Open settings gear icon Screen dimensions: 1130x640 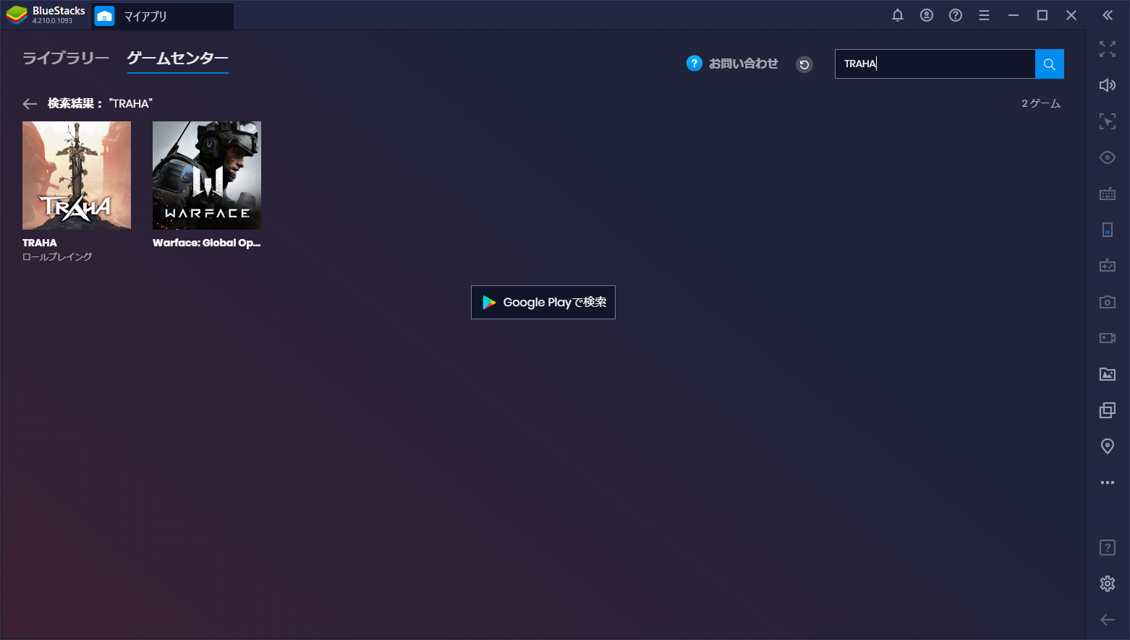click(1108, 584)
